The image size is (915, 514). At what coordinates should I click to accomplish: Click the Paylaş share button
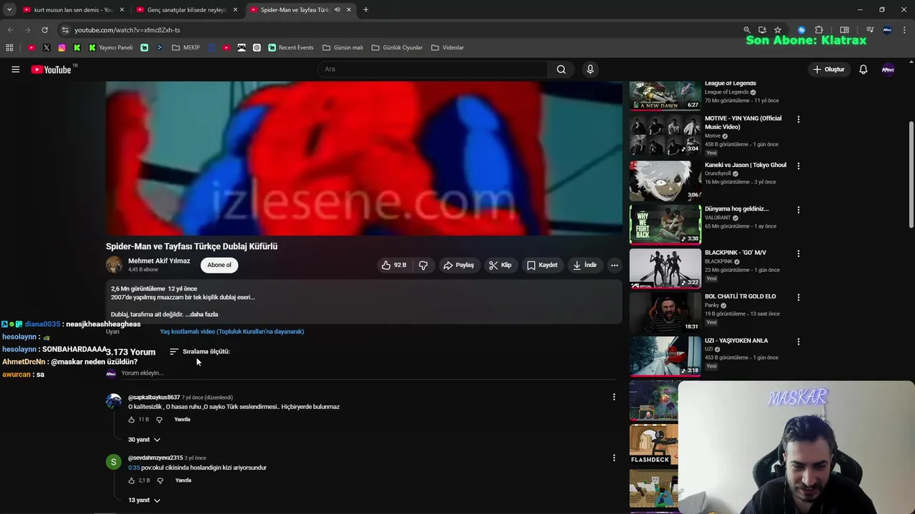coord(458,265)
